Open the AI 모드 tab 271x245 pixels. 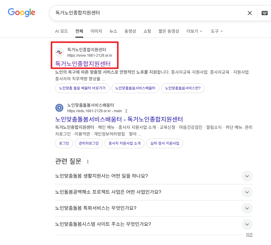(61, 31)
